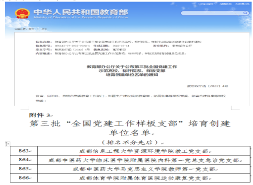253x185 pixels.
Task: Go to 首页 in the breadcrumb
Action: [31, 29]
